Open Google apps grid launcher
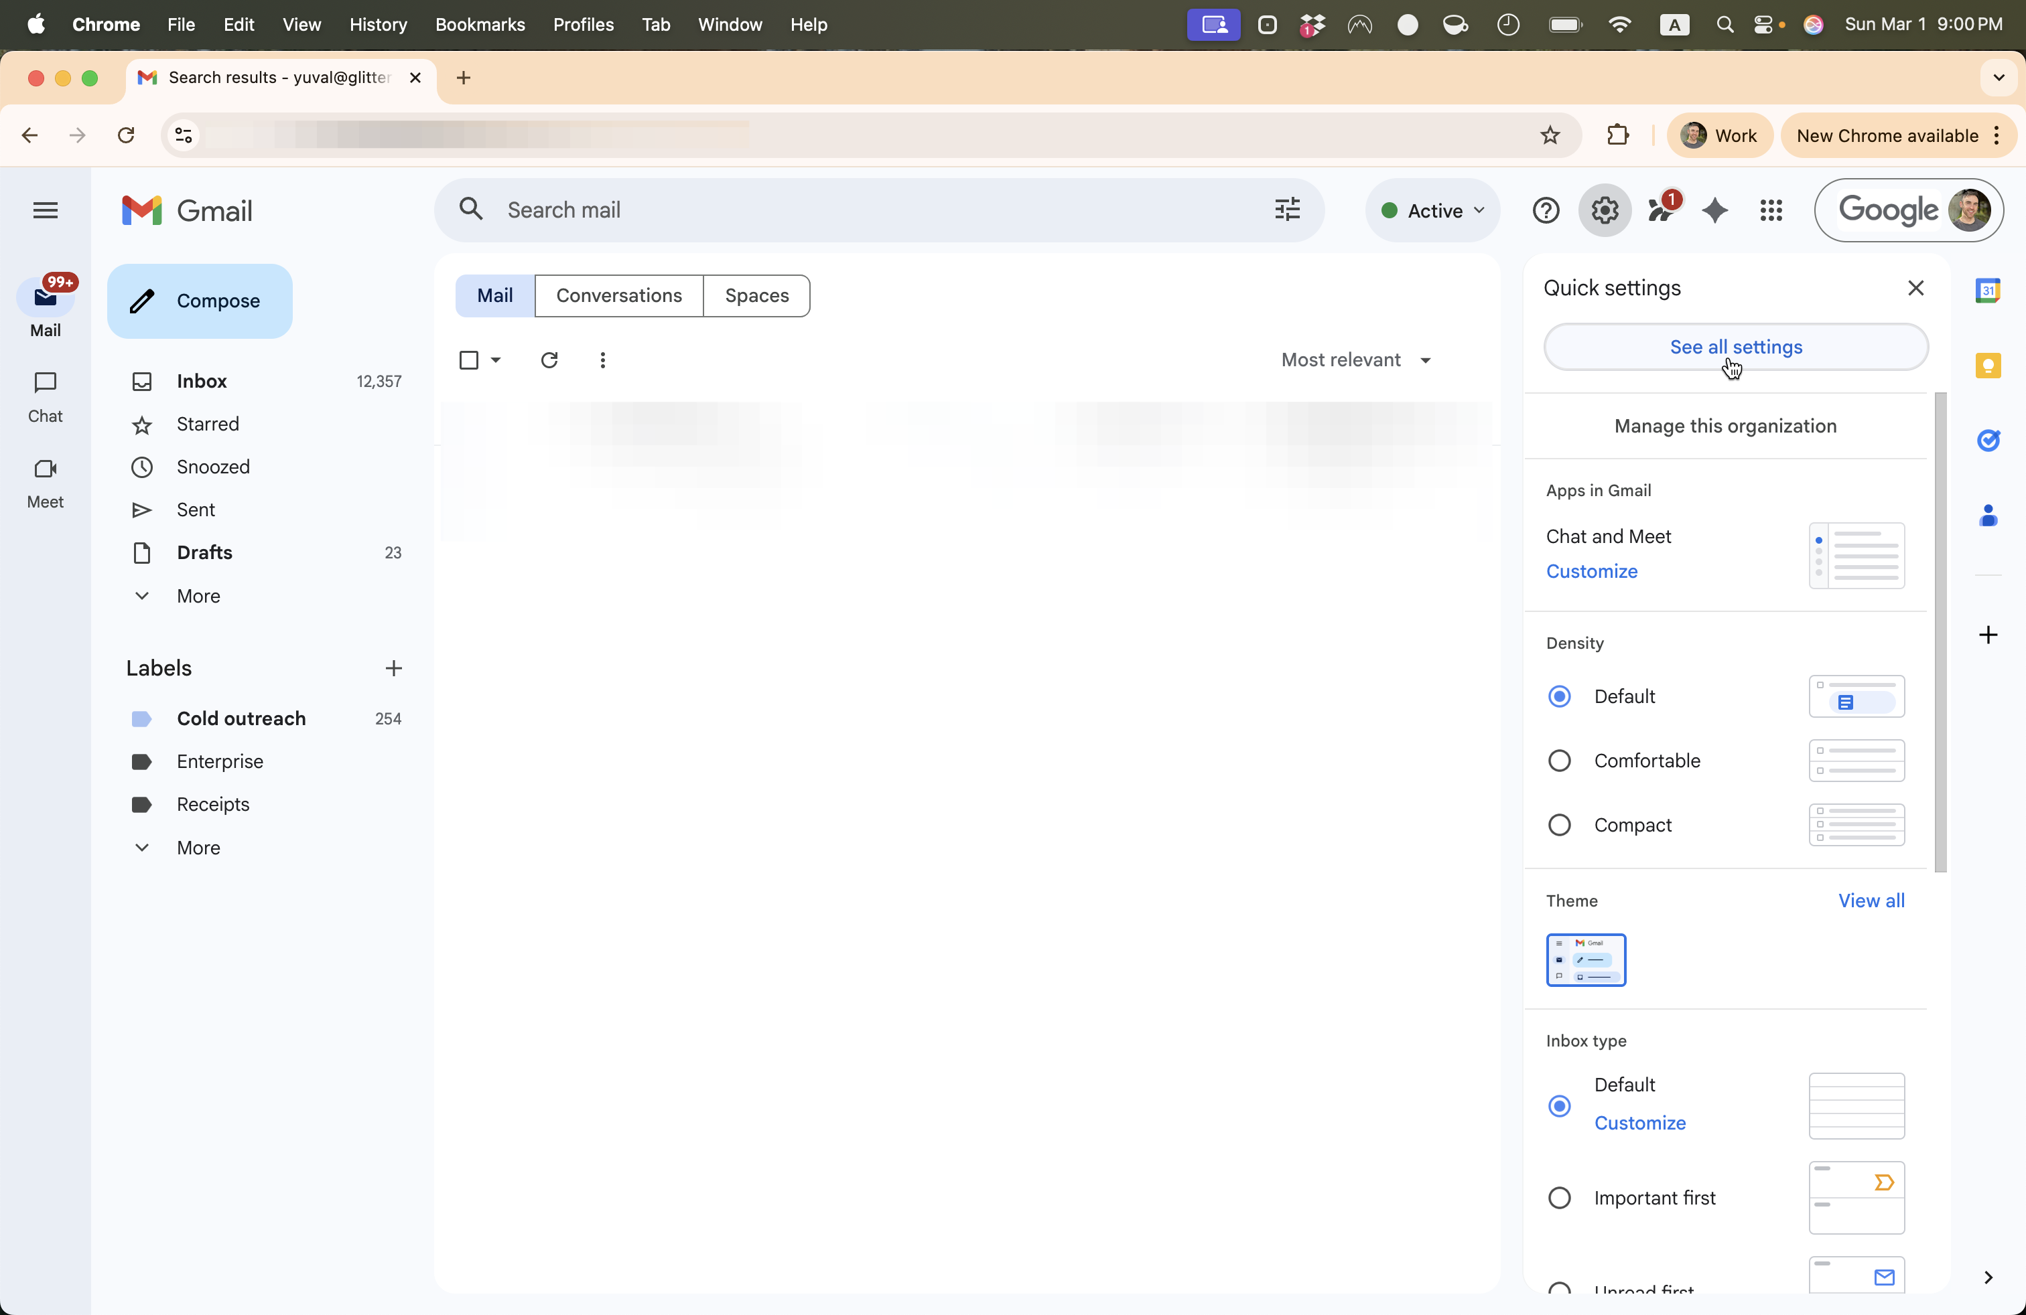The height and width of the screenshot is (1315, 2026). click(x=1771, y=210)
